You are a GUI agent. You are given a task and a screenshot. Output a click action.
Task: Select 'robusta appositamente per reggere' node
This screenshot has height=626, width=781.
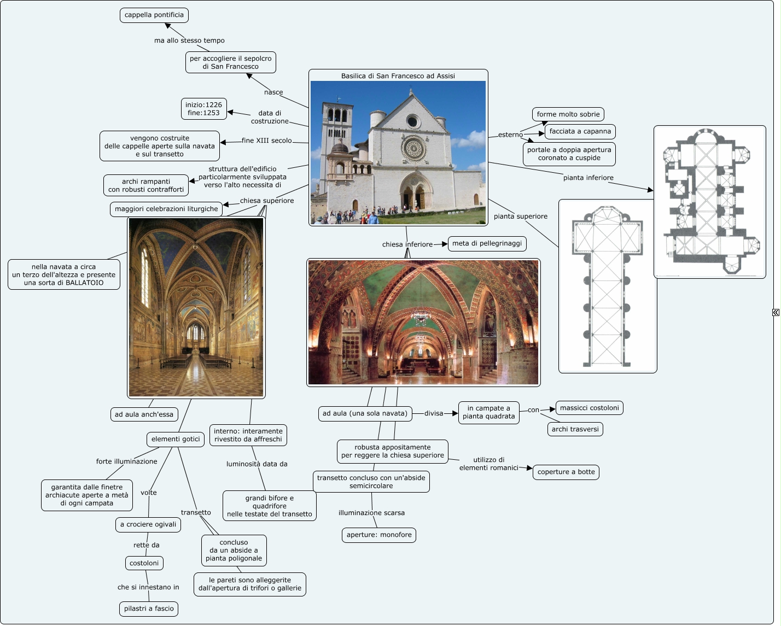393,451
